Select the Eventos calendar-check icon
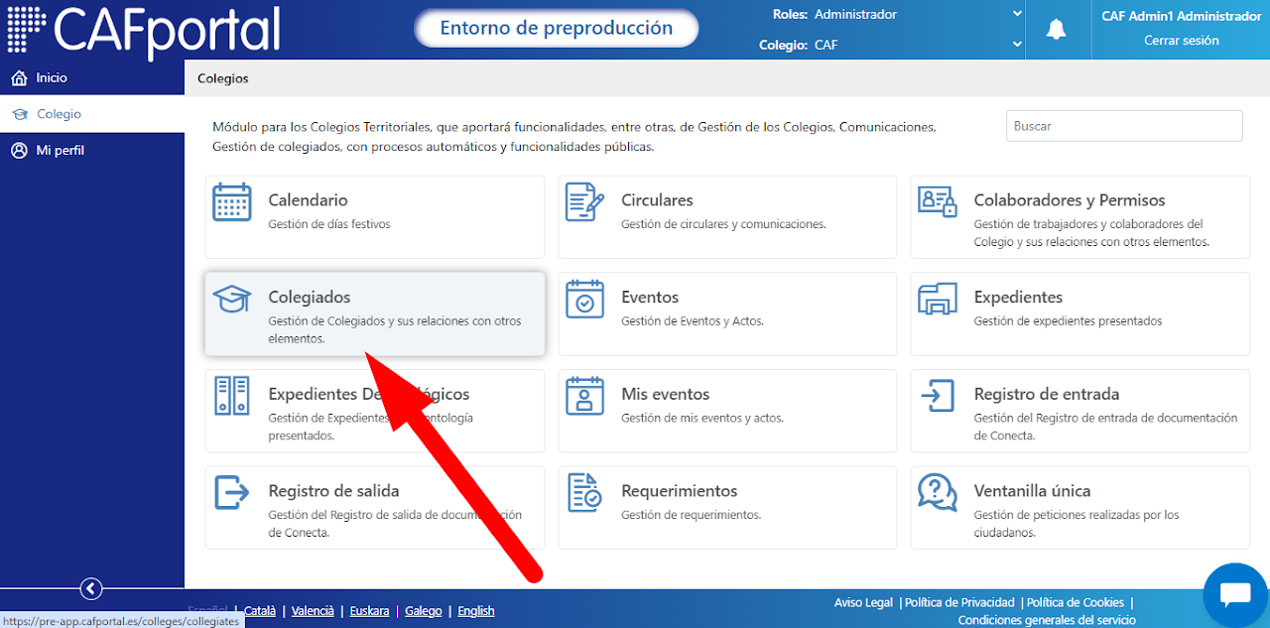Screen dimensions: 1270x628 pos(584,300)
